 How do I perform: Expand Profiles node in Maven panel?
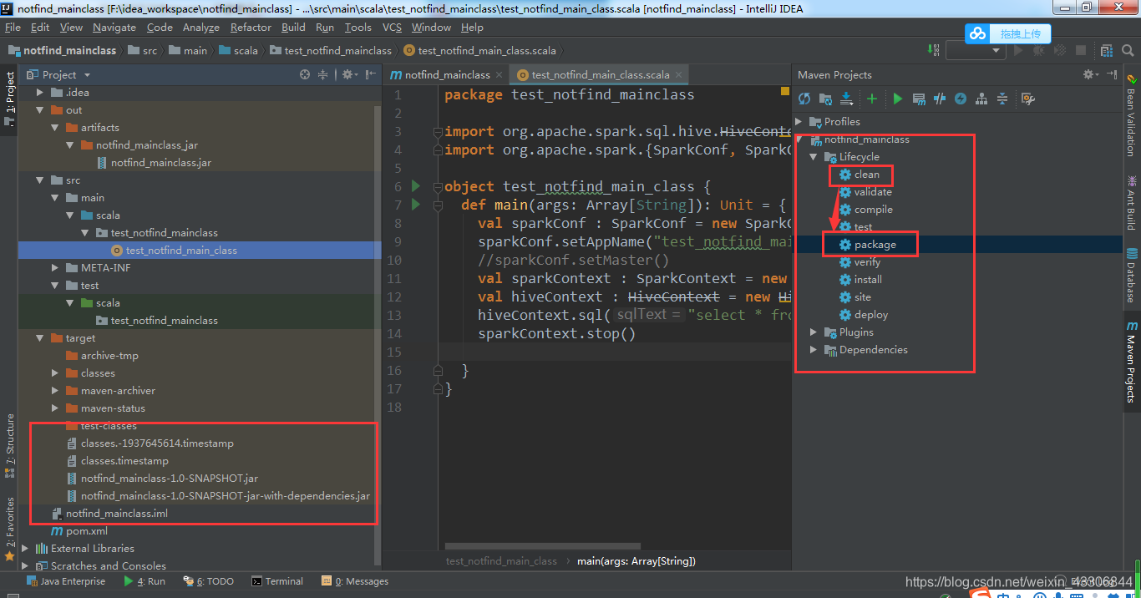click(799, 122)
